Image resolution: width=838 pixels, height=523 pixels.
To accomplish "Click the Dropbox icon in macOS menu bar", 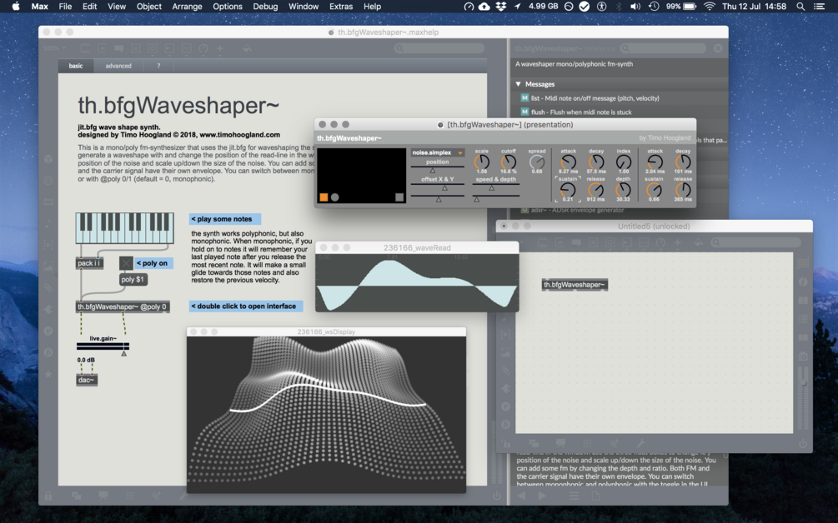I will [501, 7].
